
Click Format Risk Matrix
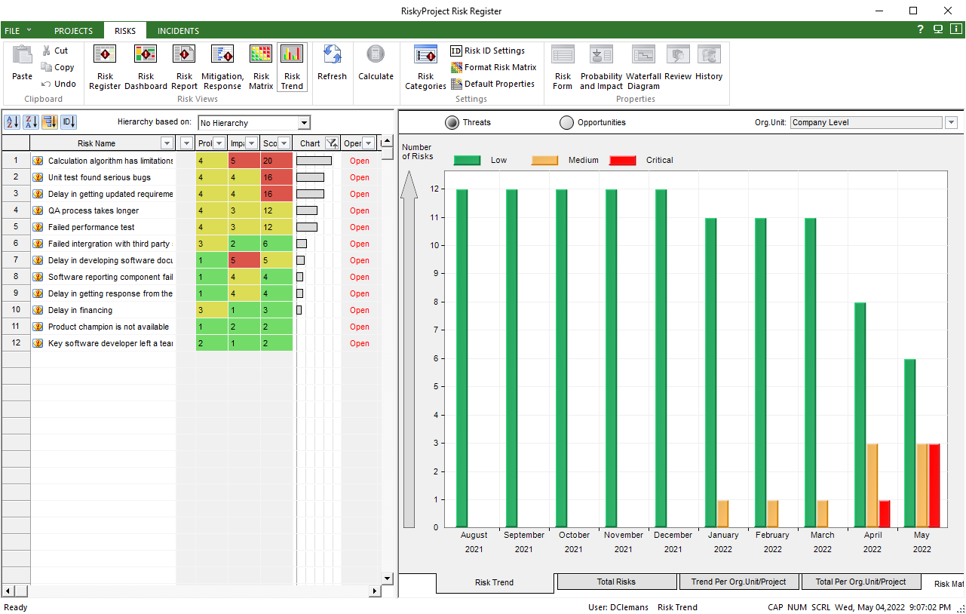(493, 67)
